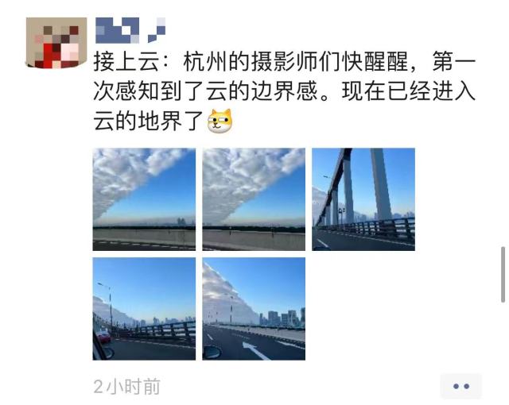Click the vertical scrollbar on right edge
The image size is (509, 405).
coord(503,275)
